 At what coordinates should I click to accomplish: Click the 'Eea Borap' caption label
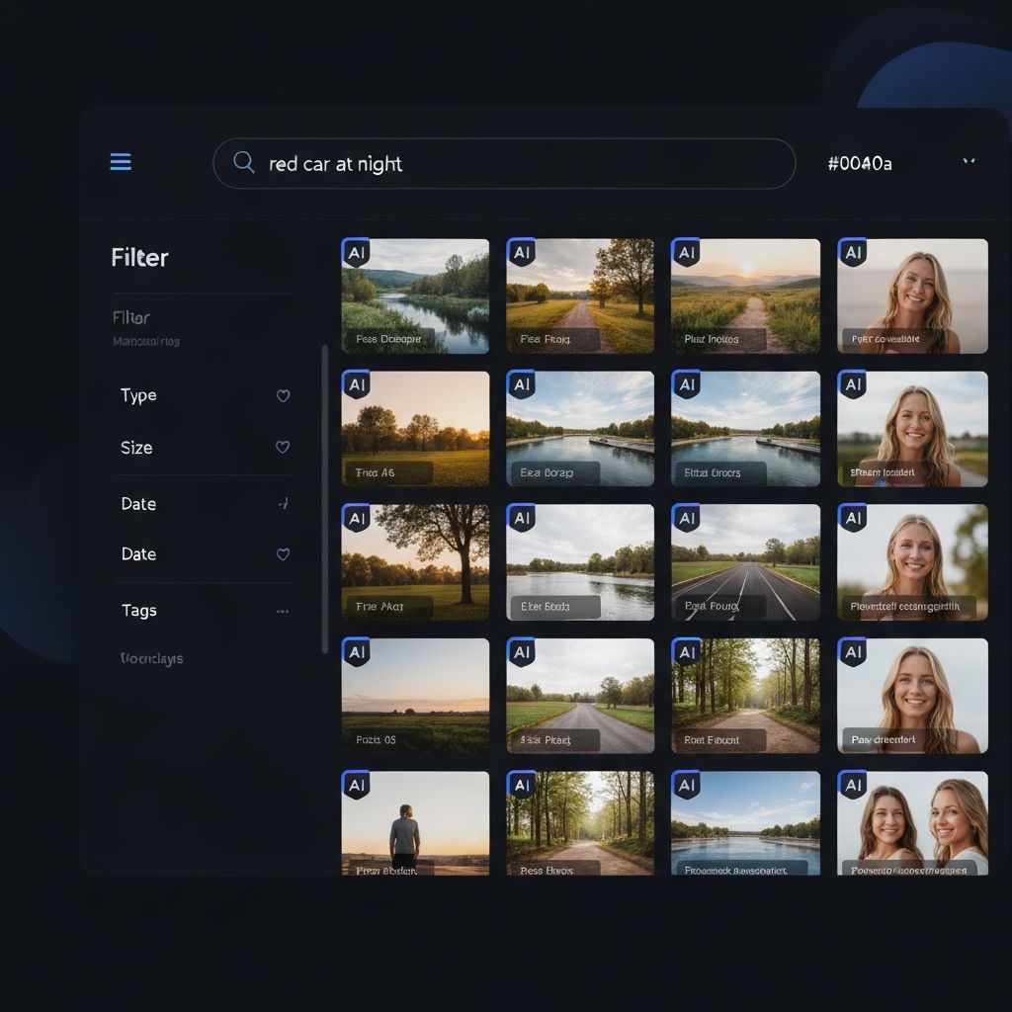[546, 472]
